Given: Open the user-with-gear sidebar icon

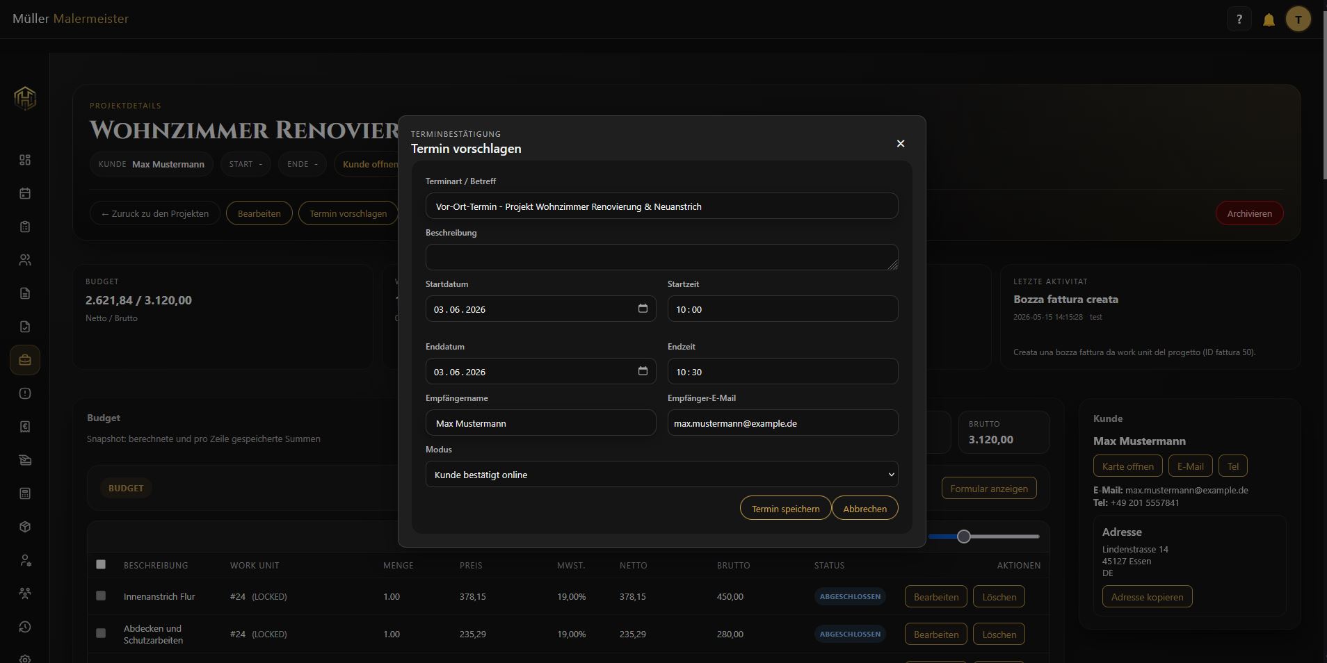Looking at the screenshot, I should pos(25,560).
